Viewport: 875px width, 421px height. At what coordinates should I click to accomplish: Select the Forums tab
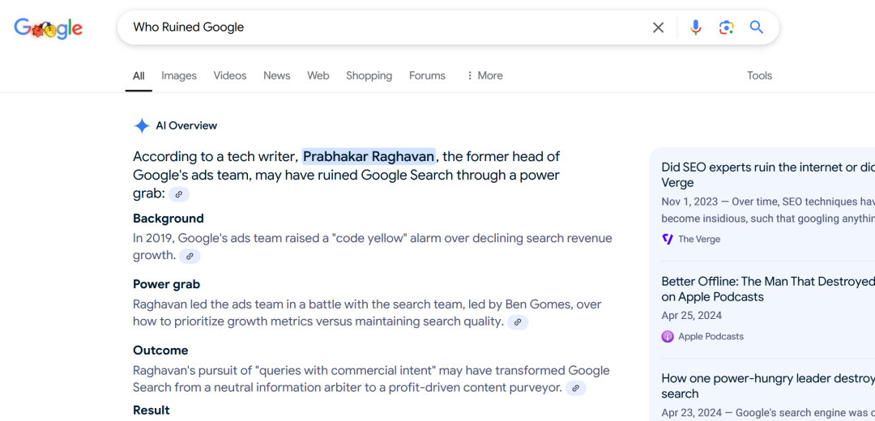coord(427,75)
